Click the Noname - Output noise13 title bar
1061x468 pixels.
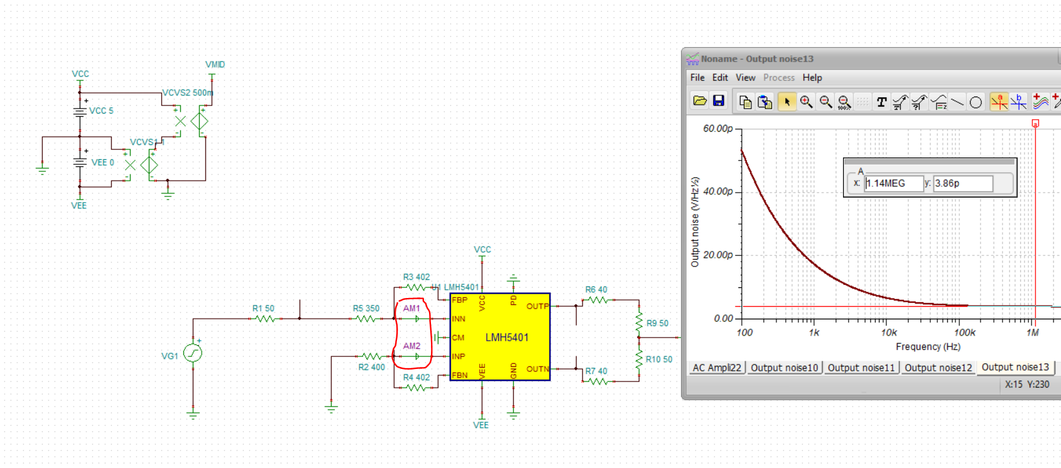coord(871,58)
